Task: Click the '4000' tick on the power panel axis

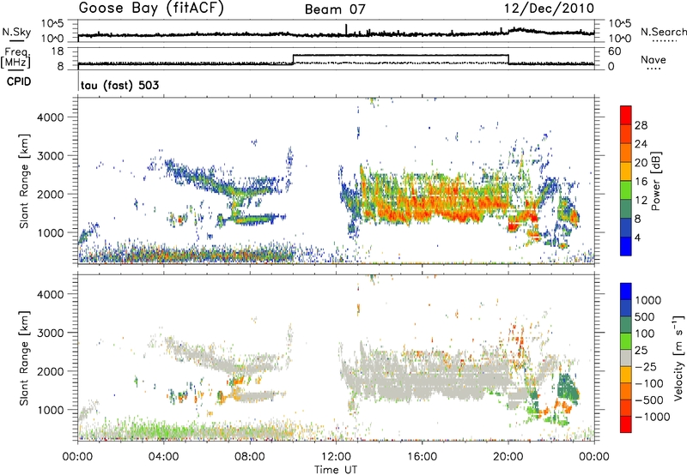Action: (50, 117)
